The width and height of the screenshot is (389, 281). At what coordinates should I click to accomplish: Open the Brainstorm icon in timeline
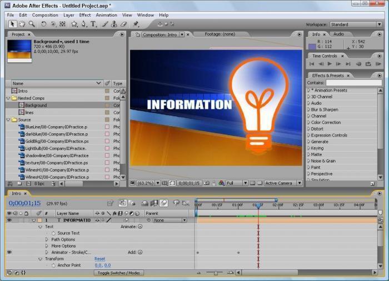[x=176, y=203]
